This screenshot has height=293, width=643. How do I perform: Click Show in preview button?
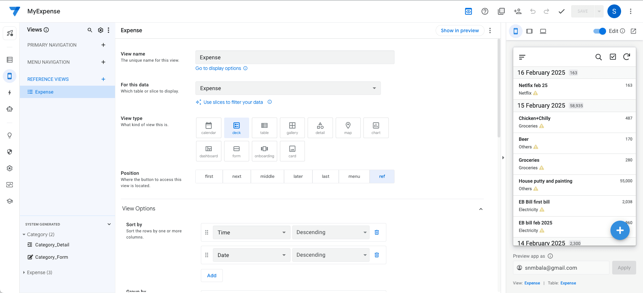(x=460, y=30)
